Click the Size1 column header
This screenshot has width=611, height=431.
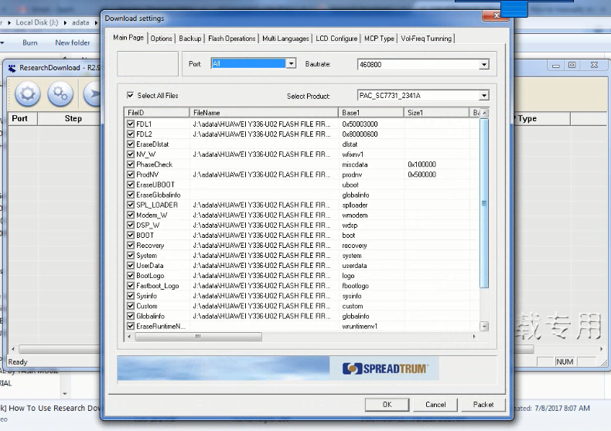(436, 113)
